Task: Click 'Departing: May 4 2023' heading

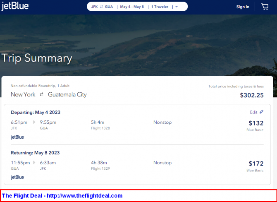Action: (x=36, y=112)
